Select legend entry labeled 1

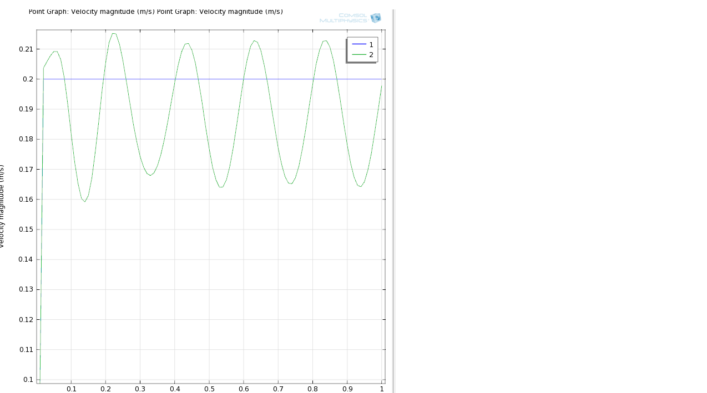coord(371,44)
